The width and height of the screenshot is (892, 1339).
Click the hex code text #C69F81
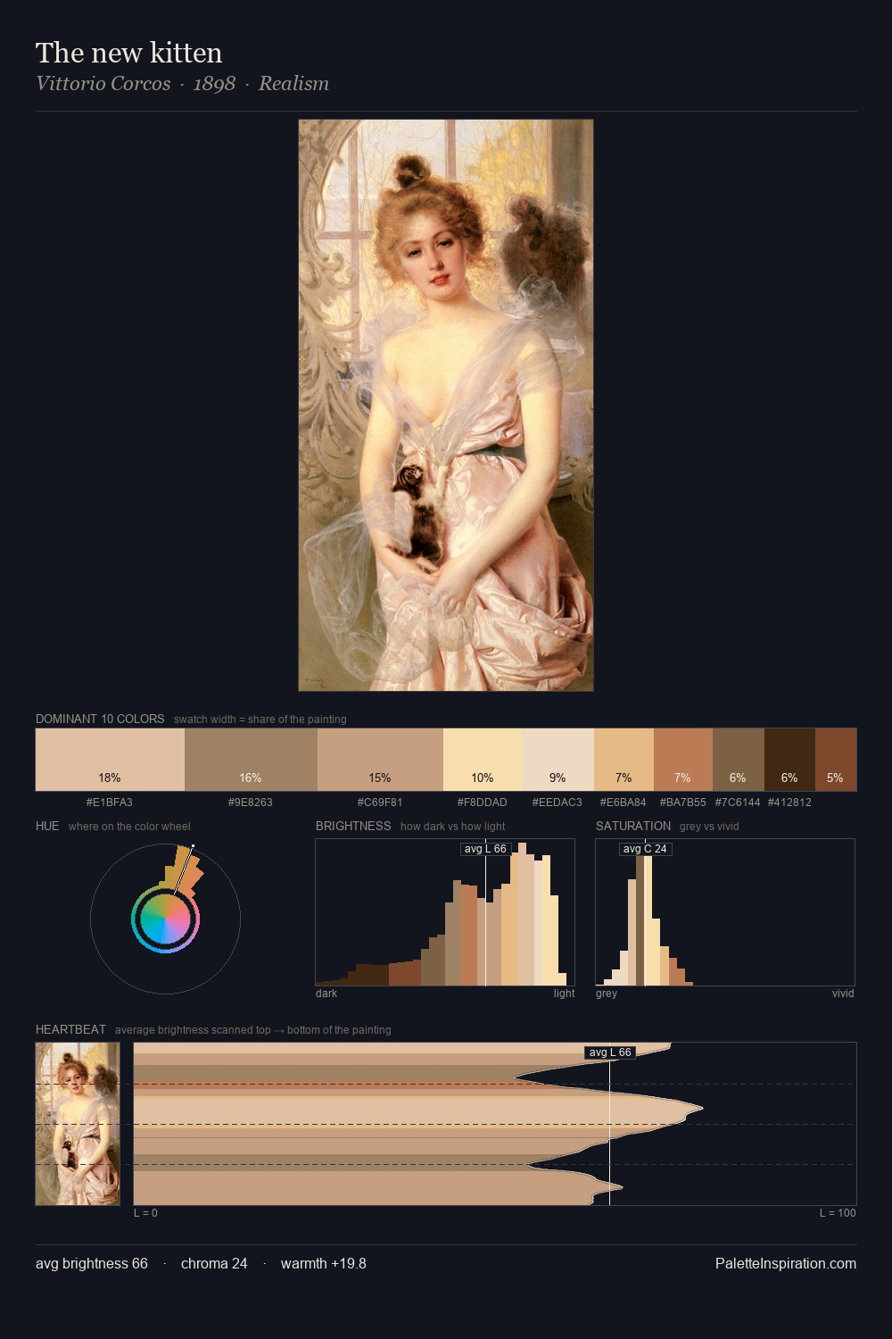point(380,803)
